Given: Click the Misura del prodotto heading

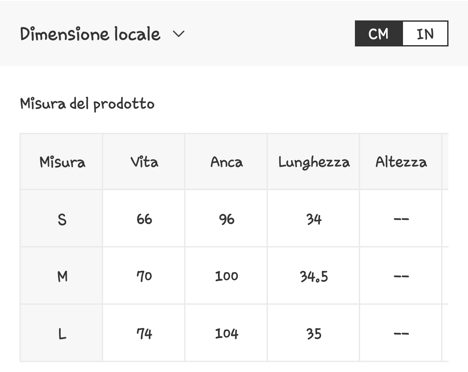Looking at the screenshot, I should click(87, 104).
